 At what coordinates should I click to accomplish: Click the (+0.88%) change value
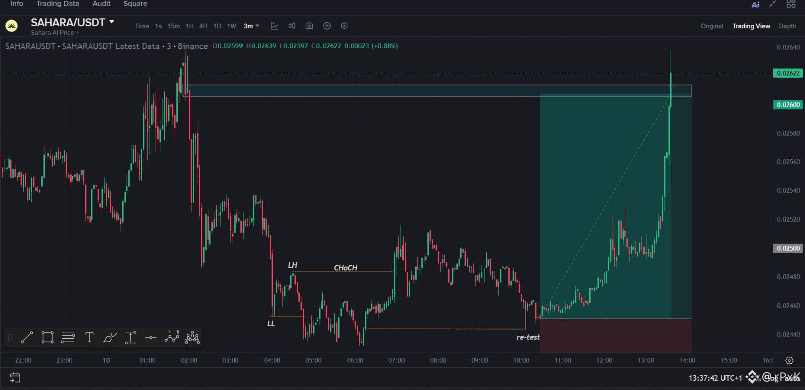tap(384, 46)
